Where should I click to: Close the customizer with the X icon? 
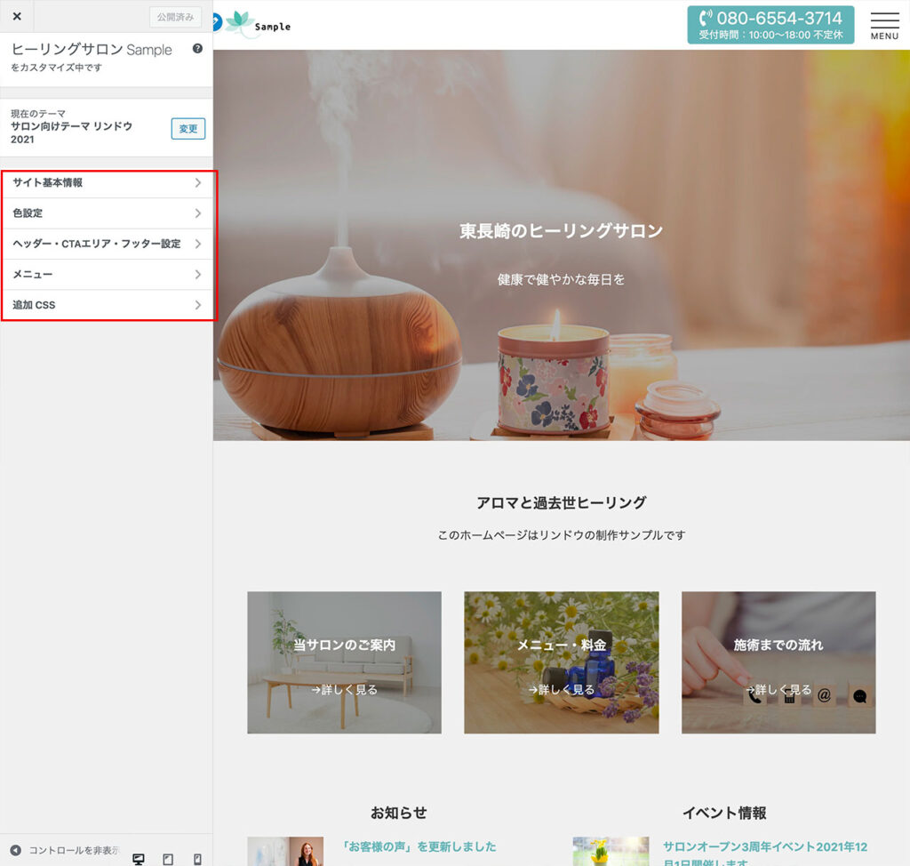click(17, 16)
